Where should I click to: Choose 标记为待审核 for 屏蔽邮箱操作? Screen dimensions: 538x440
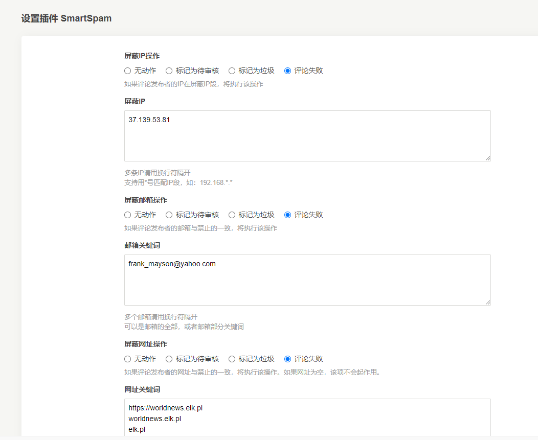(169, 215)
